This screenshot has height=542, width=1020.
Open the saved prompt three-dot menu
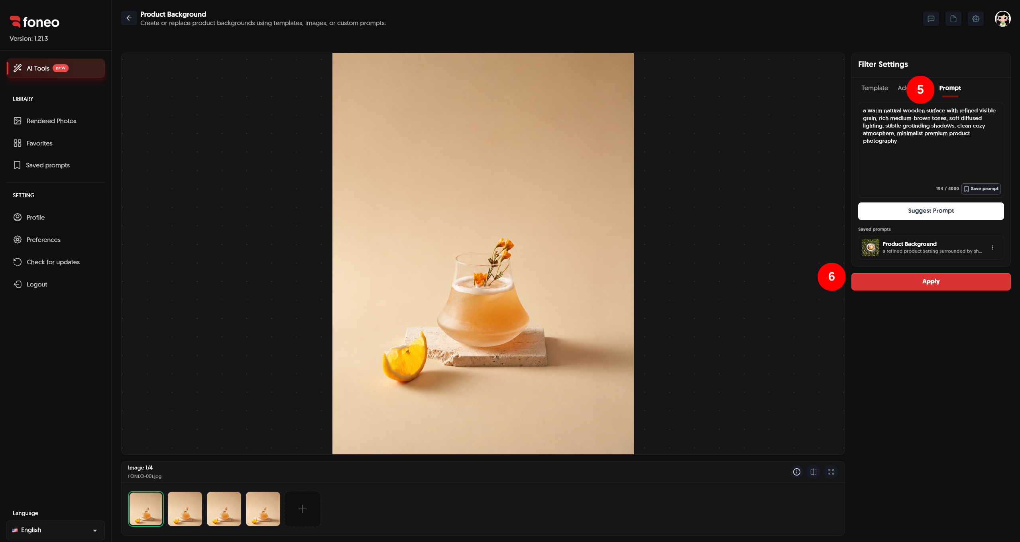(x=992, y=247)
